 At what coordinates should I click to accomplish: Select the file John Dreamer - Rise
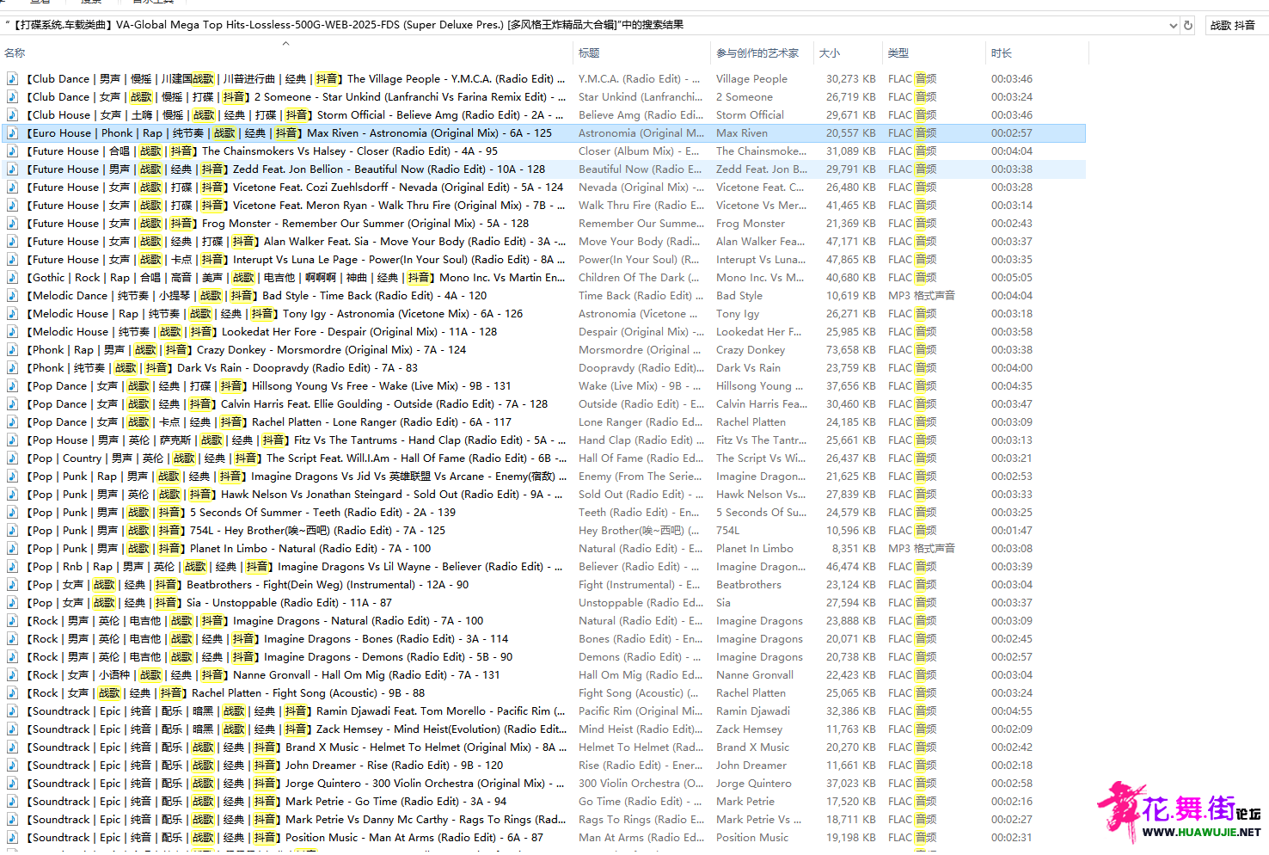point(265,766)
